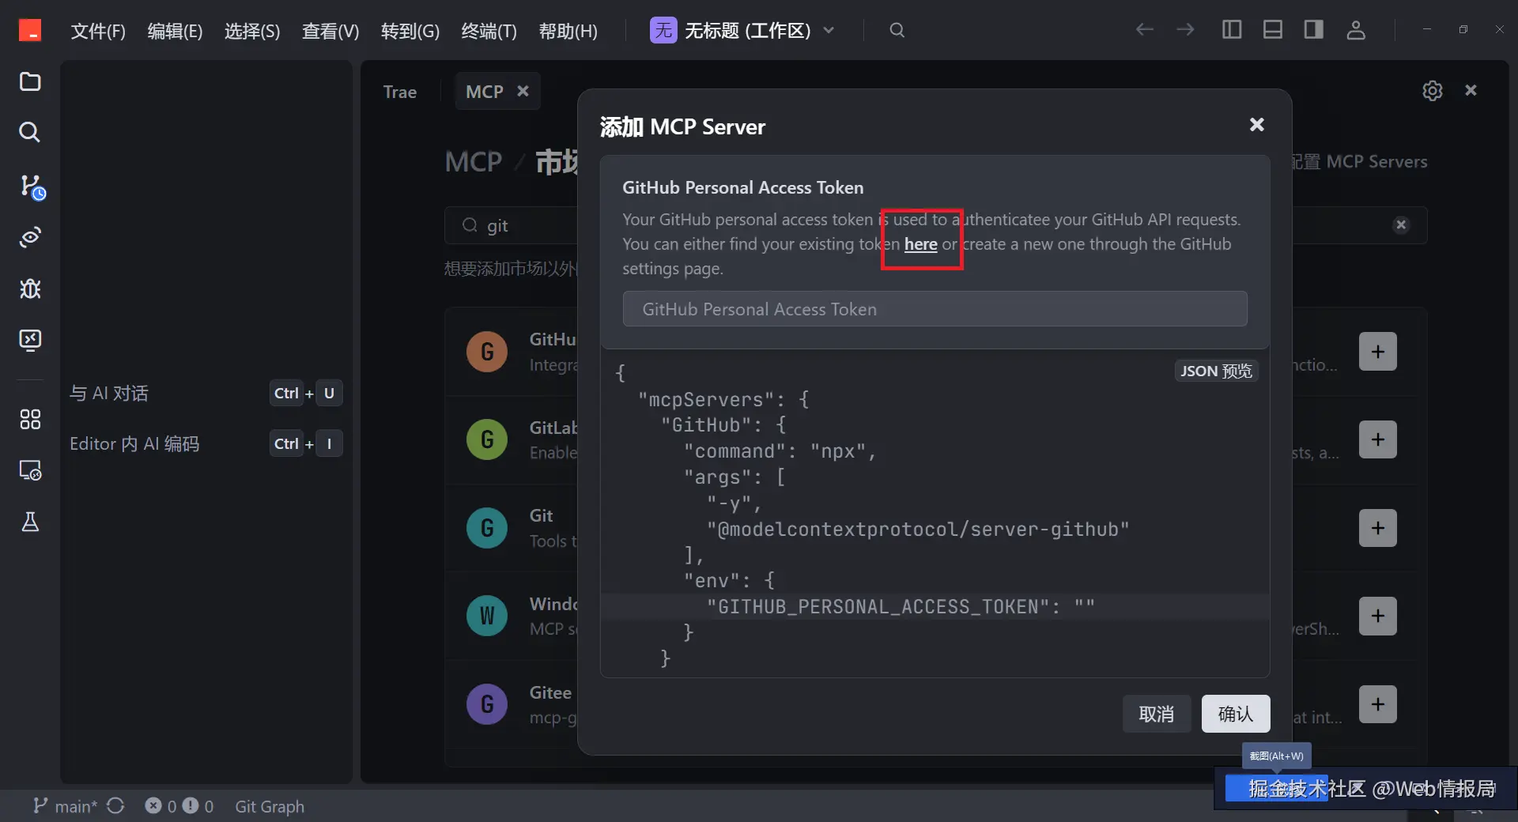Click the 'here' link for existing token
The image size is (1518, 822).
point(920,244)
